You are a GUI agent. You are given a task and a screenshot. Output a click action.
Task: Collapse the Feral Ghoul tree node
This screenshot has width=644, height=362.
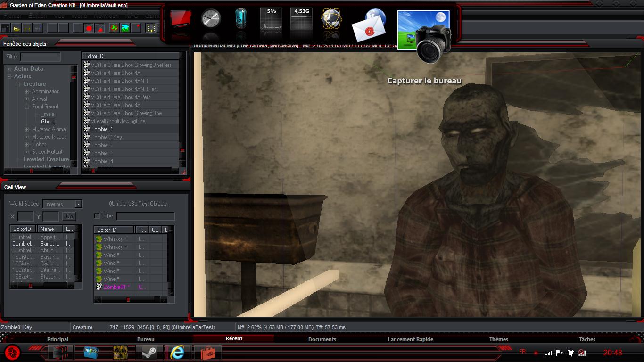tap(26, 107)
